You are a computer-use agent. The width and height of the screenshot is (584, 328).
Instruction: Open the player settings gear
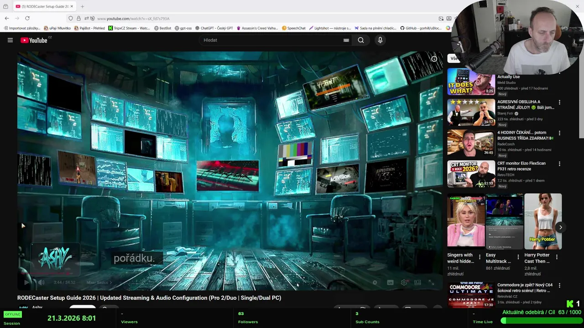coord(404,282)
